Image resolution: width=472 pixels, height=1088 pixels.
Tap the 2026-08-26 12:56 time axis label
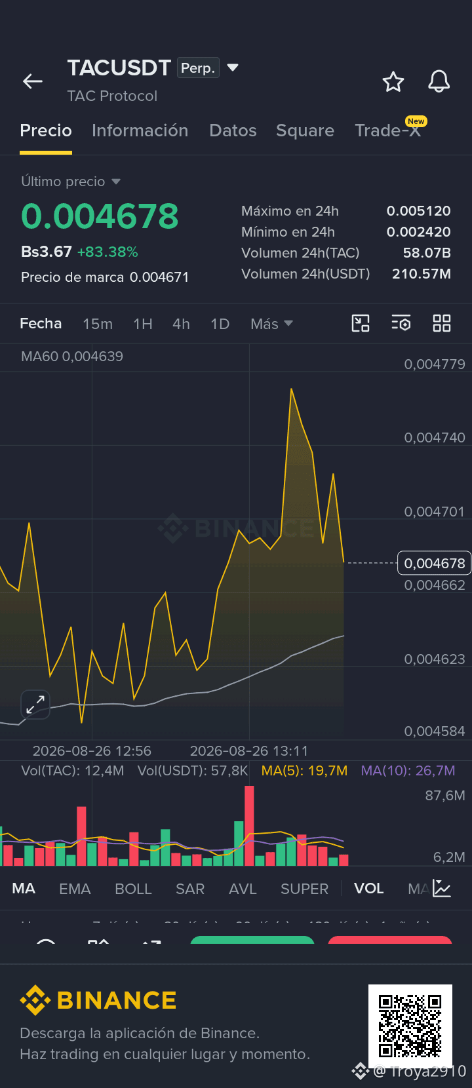pos(92,751)
